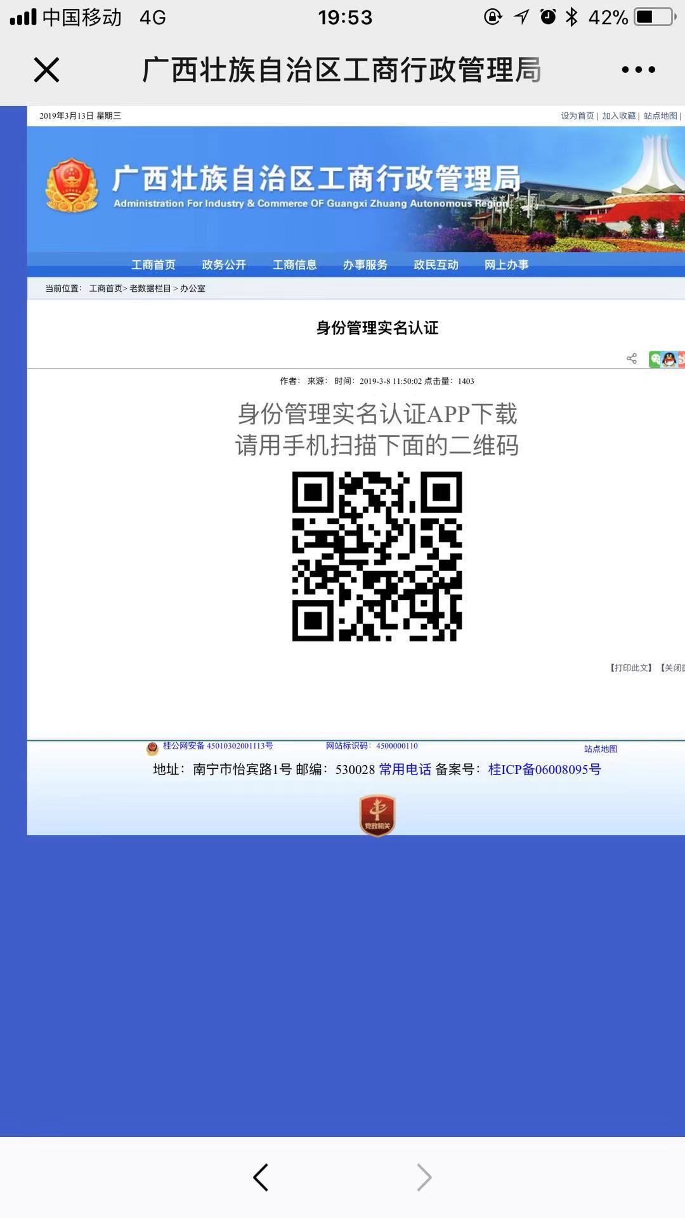The width and height of the screenshot is (685, 1218).
Task: Click the 老数据栏目 breadcrumb link
Action: (x=150, y=288)
